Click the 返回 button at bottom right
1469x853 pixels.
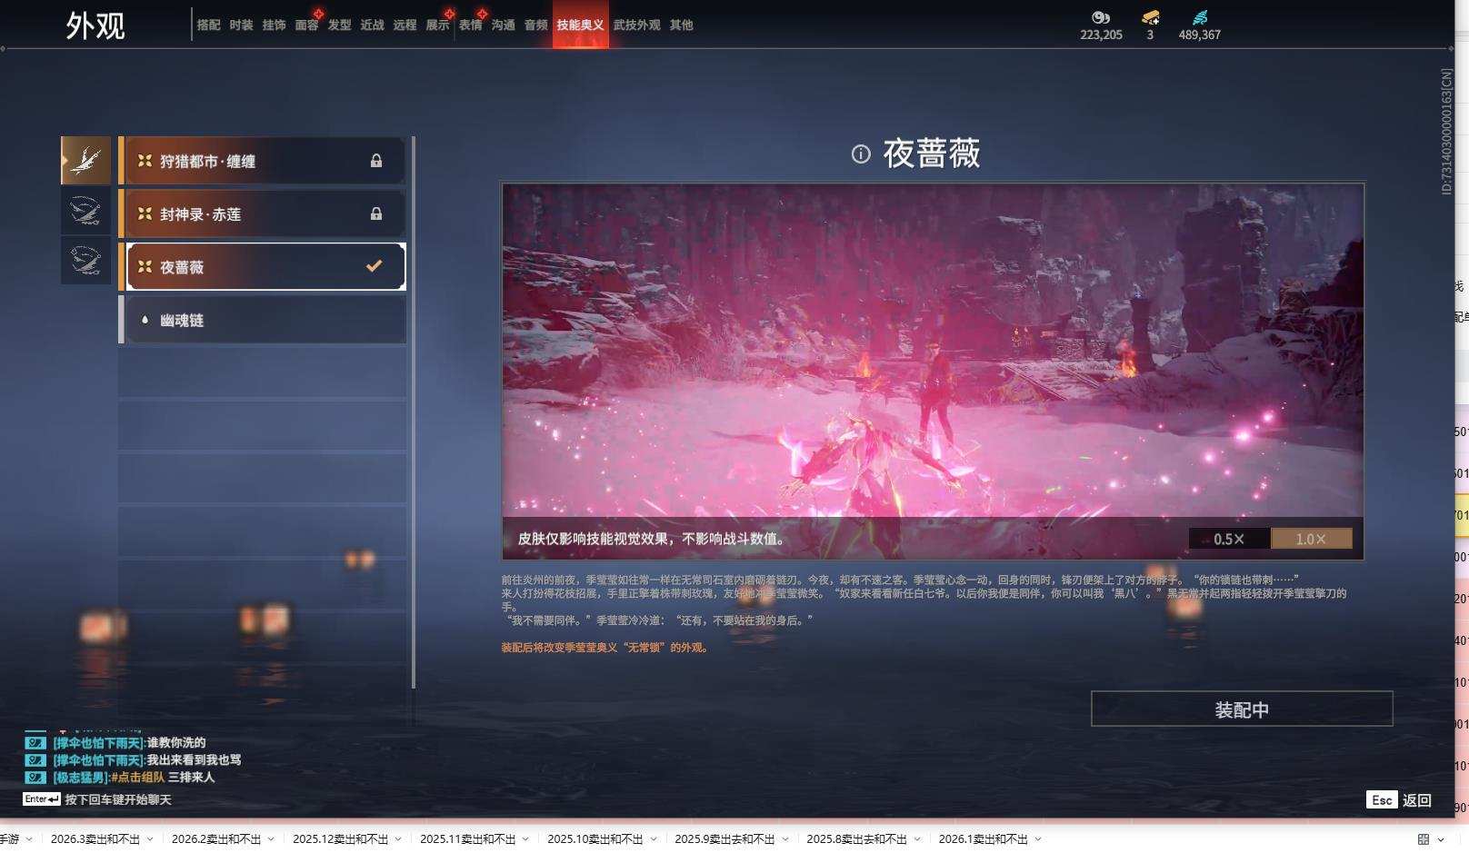[1415, 799]
